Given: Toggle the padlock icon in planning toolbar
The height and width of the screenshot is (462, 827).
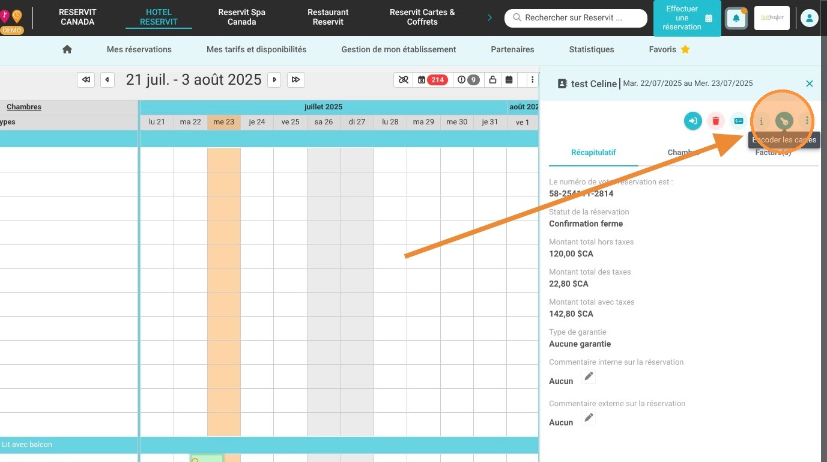Looking at the screenshot, I should [x=492, y=80].
